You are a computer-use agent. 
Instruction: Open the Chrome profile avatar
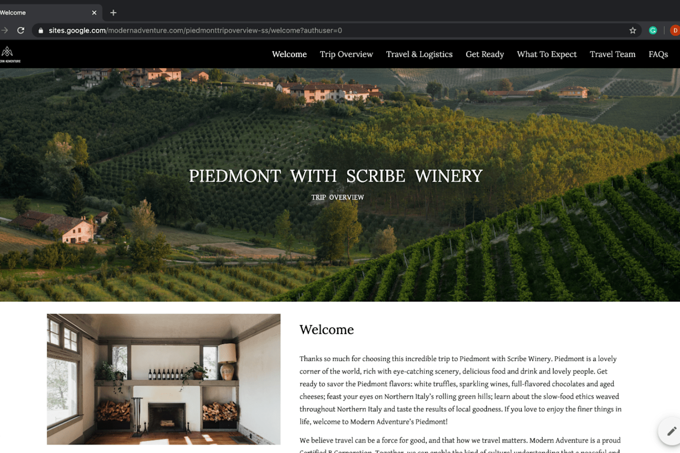click(x=675, y=30)
